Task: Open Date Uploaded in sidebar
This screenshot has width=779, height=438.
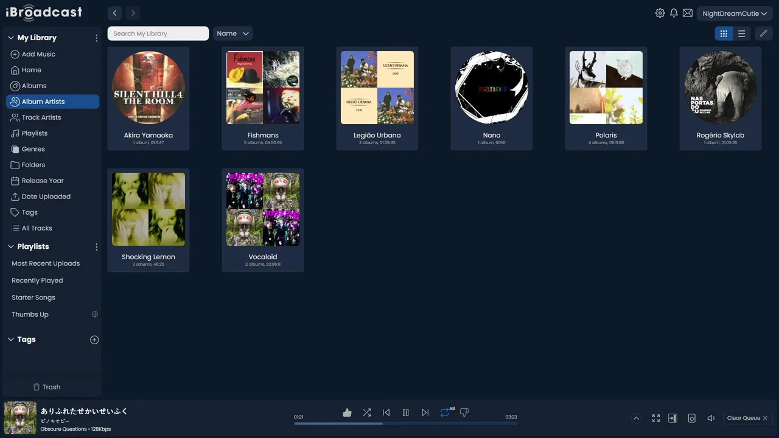Action: point(53,196)
